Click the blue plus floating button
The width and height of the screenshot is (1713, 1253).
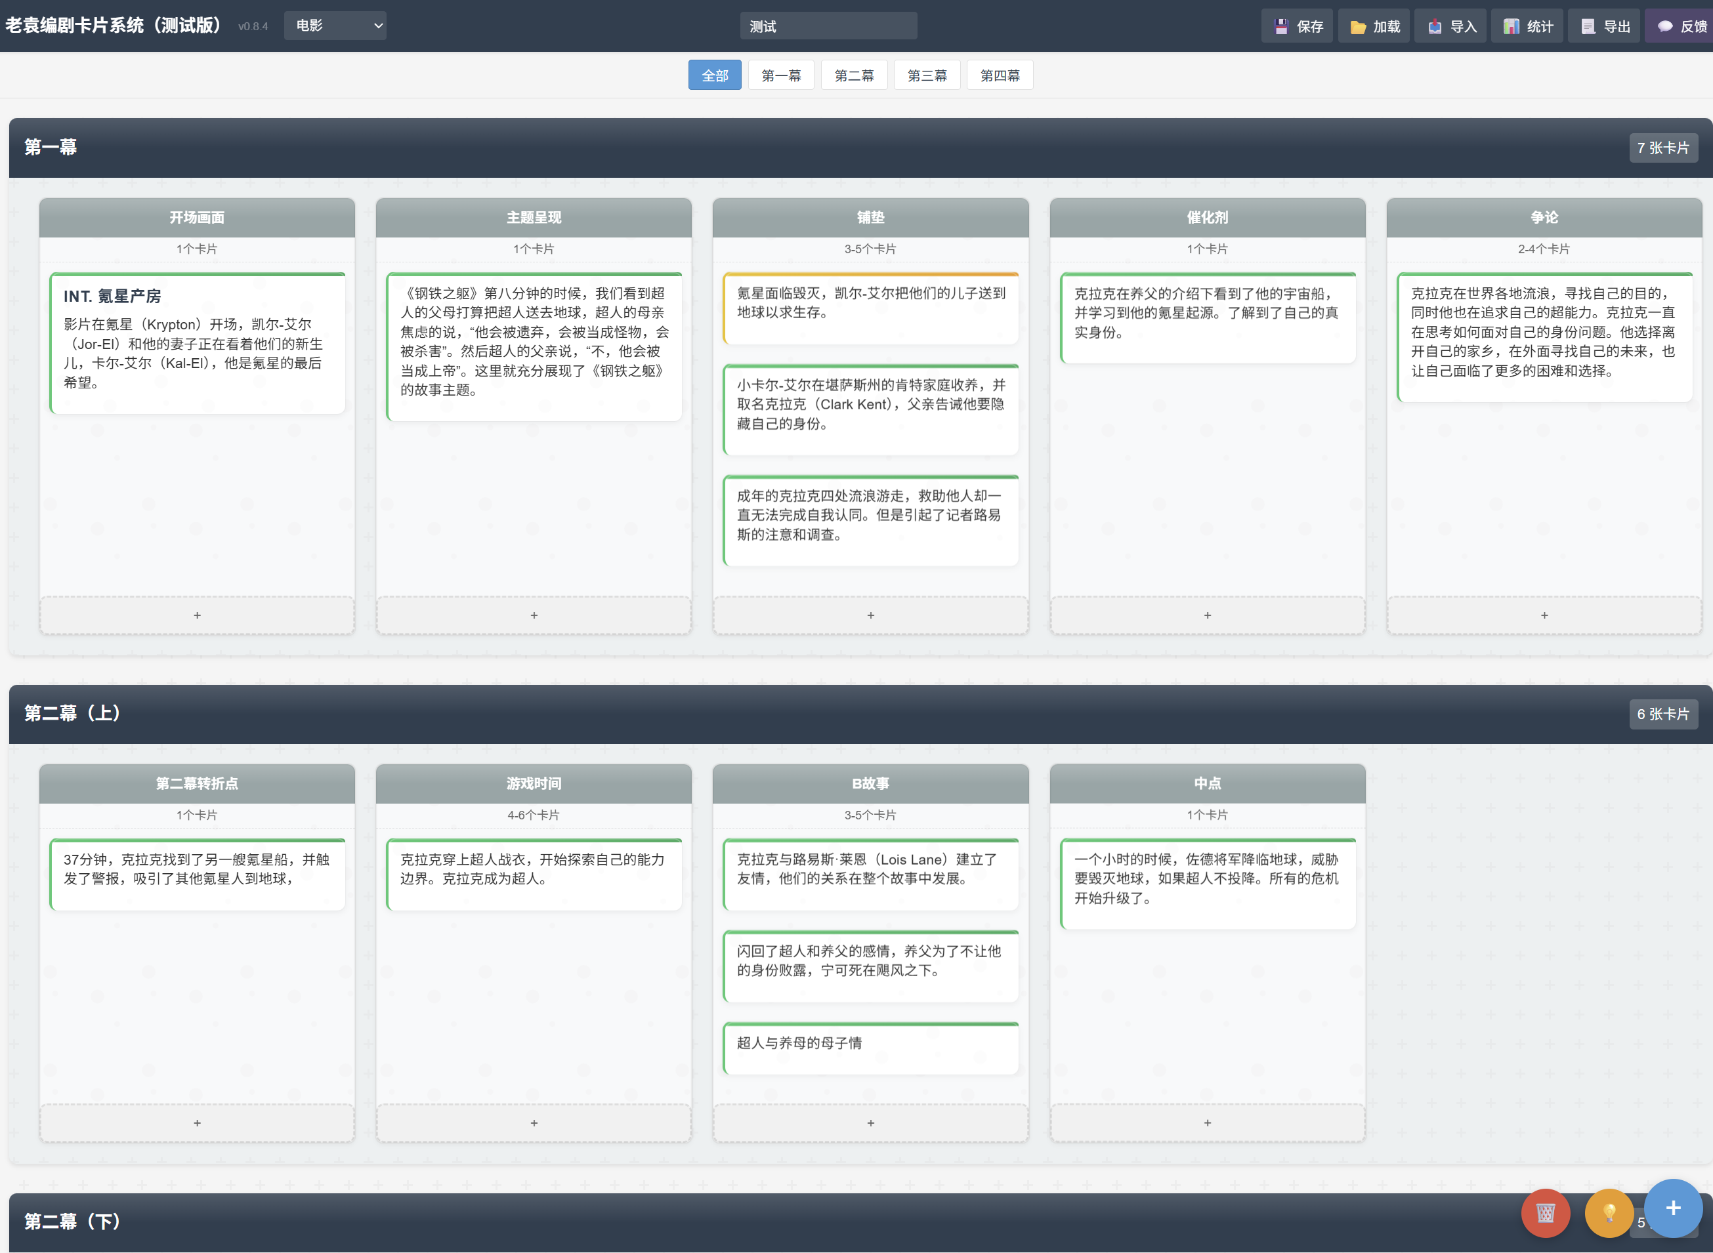click(1673, 1208)
